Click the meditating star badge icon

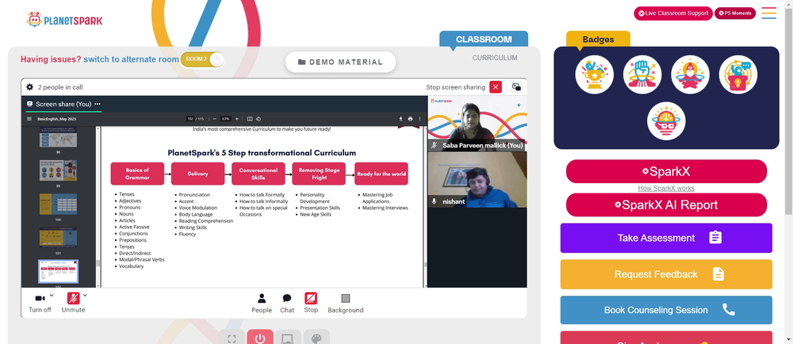[x=690, y=75]
